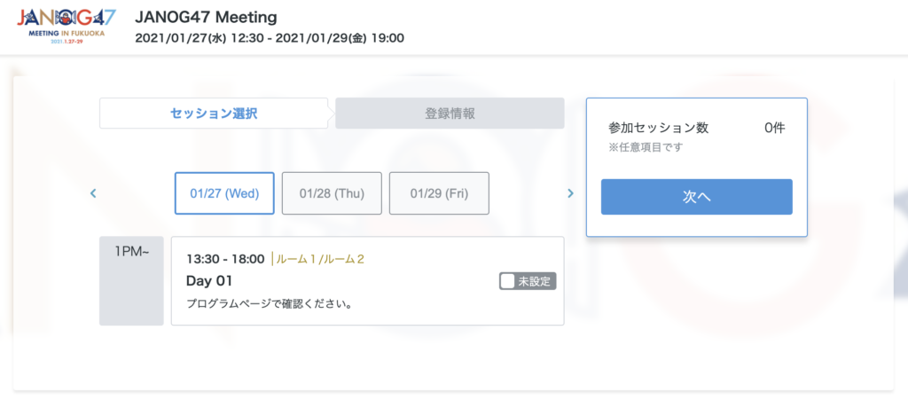The width and height of the screenshot is (908, 400).
Task: Choose the 01/28 (Thu) date
Action: pyautogui.click(x=332, y=193)
